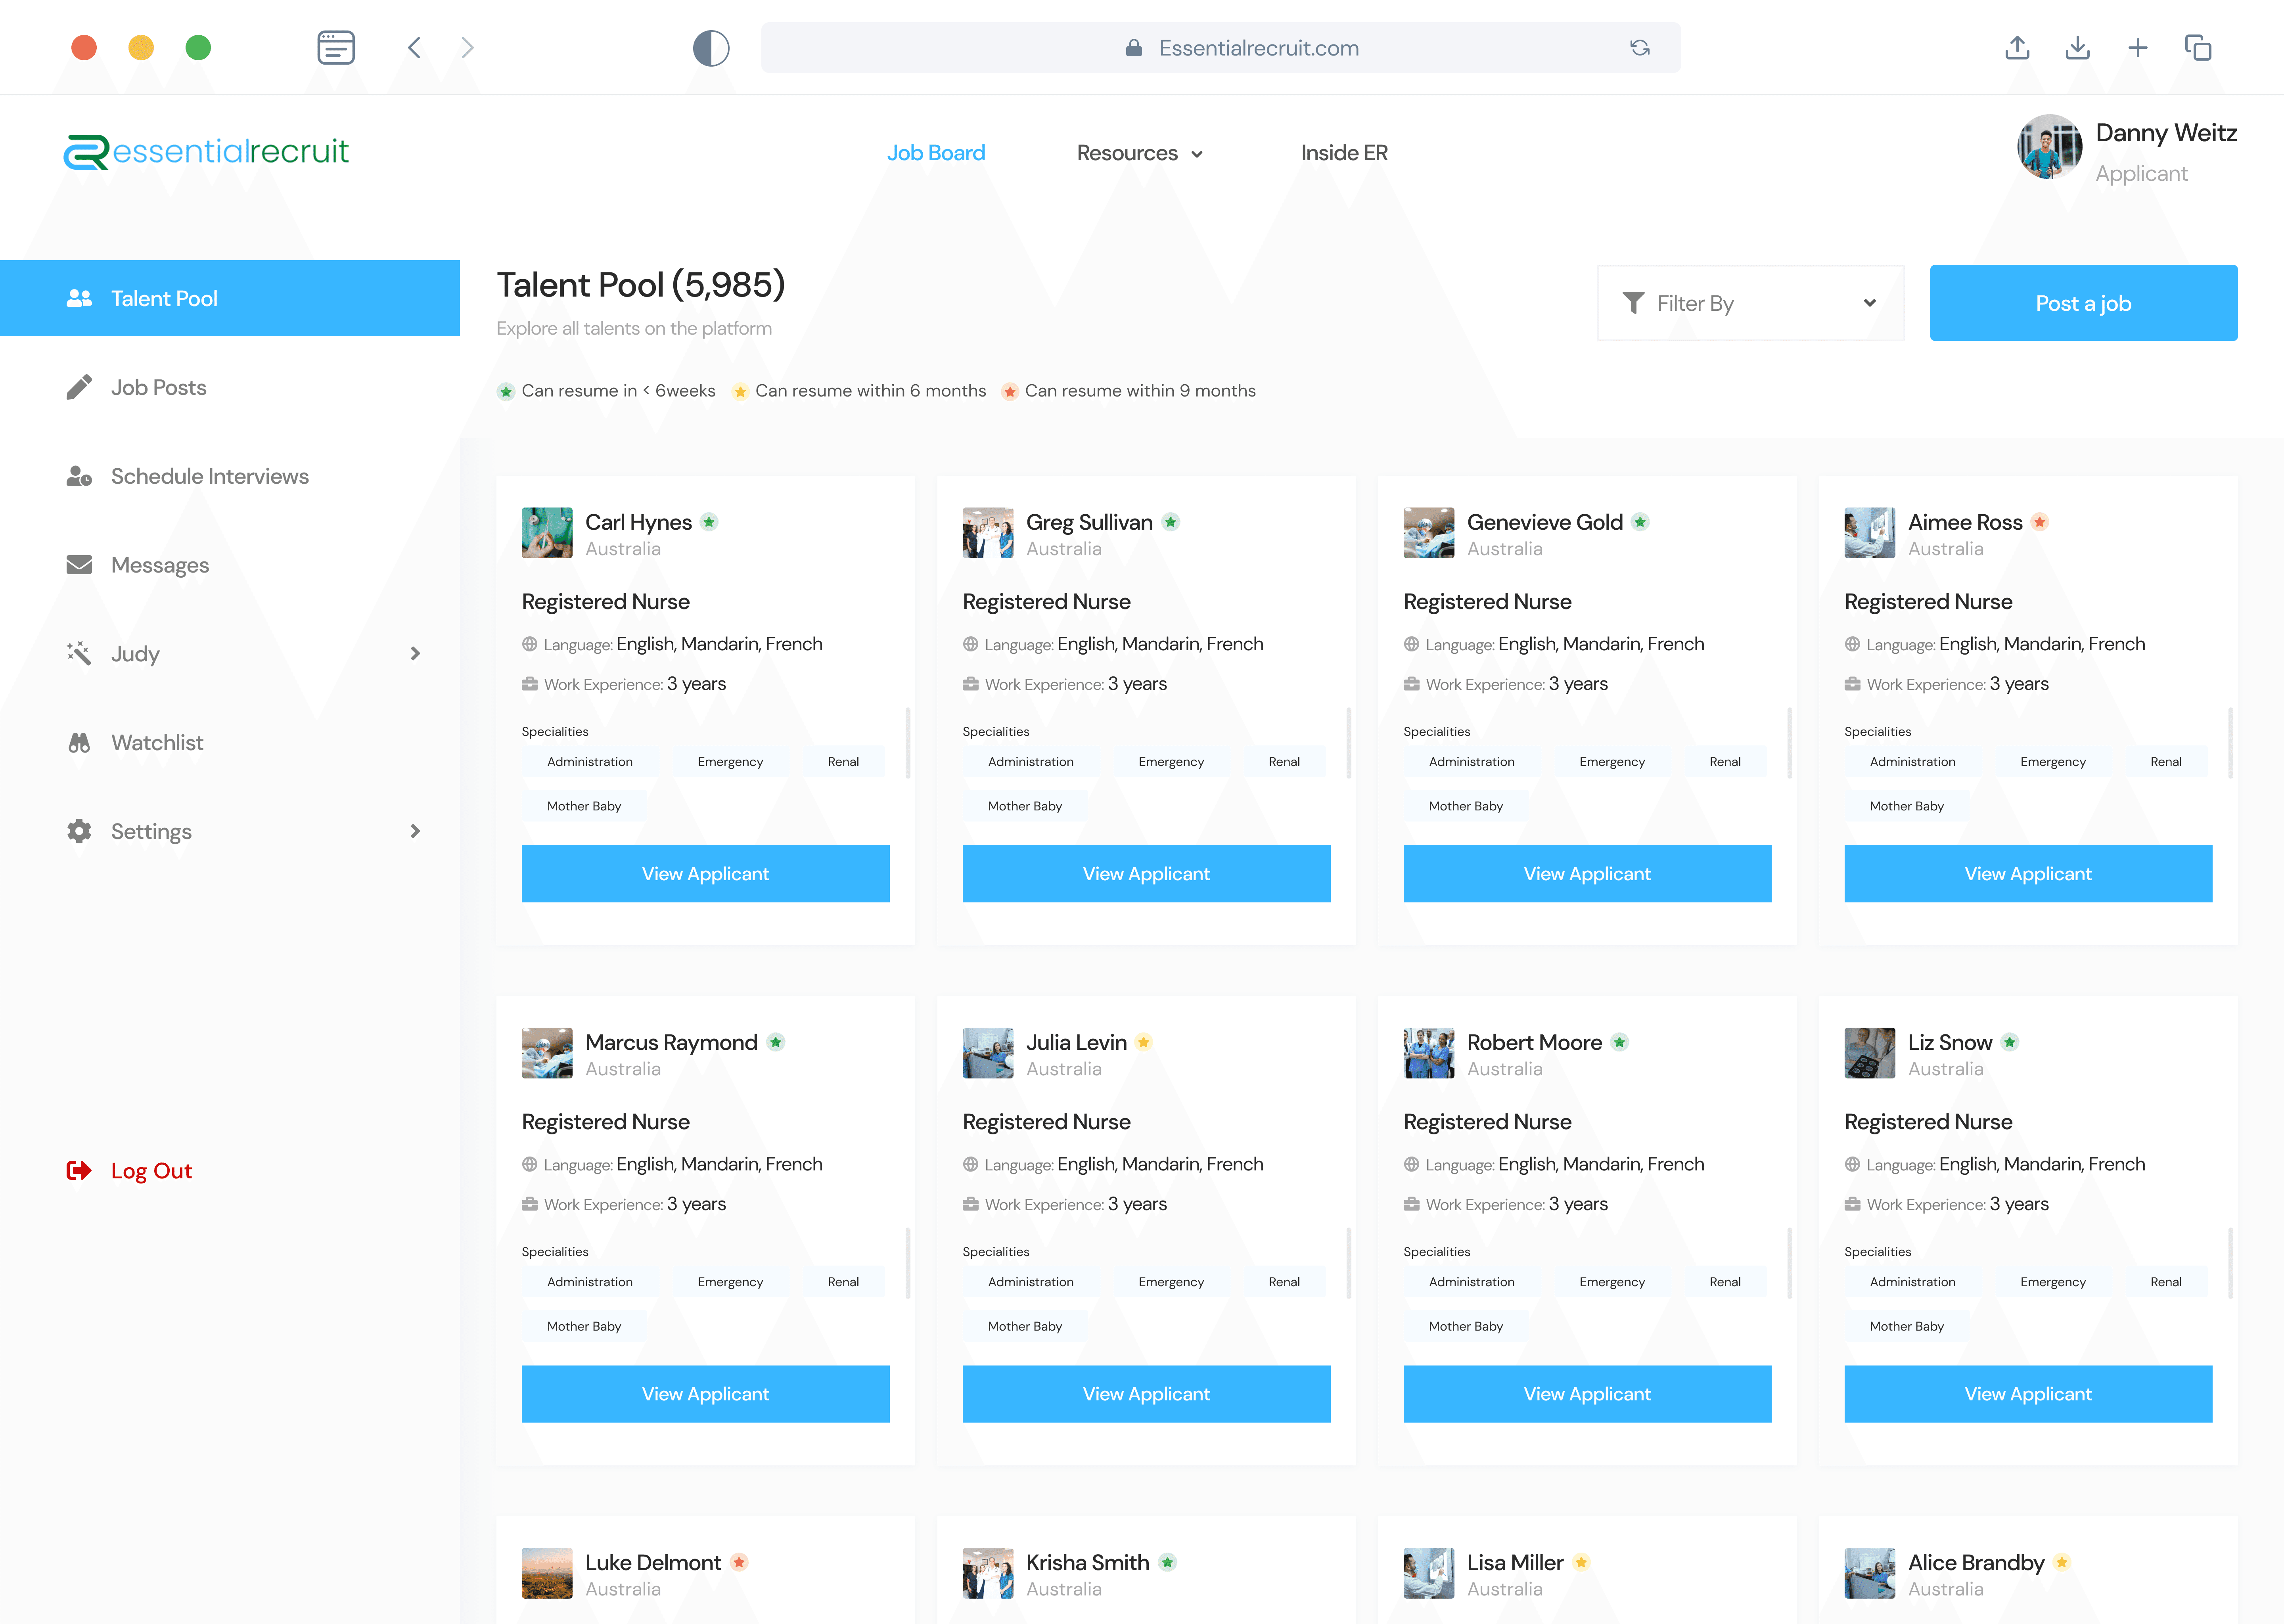Toggle the half-circle appearance icon

point(711,47)
